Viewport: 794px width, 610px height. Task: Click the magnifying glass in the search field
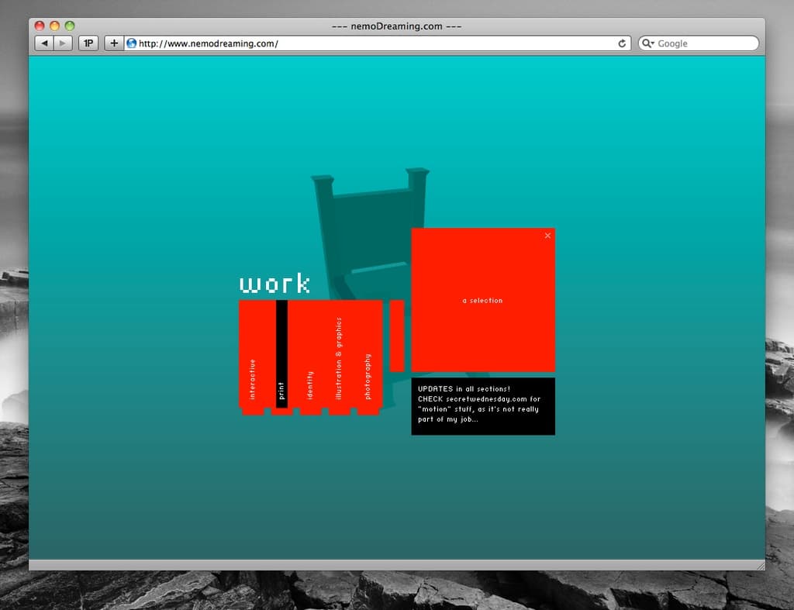point(646,43)
